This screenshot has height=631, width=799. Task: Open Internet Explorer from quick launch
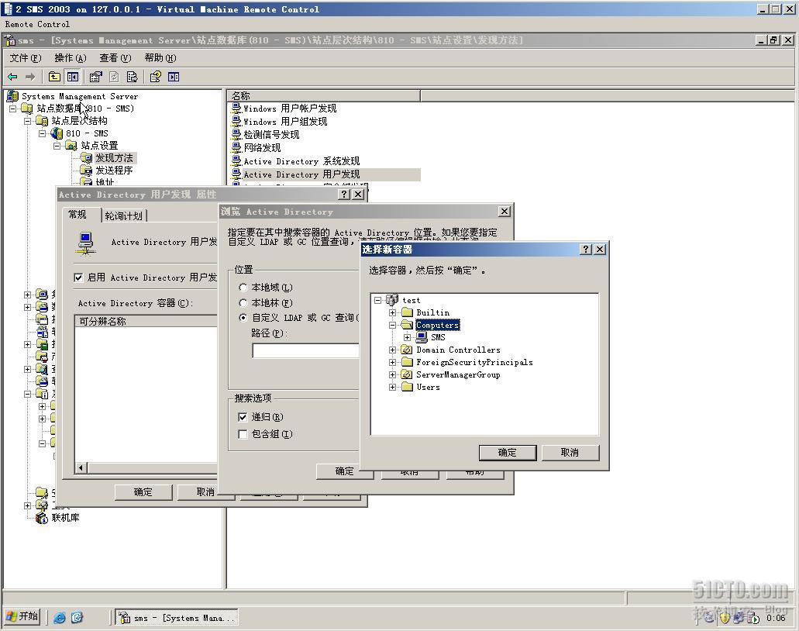pyautogui.click(x=60, y=618)
